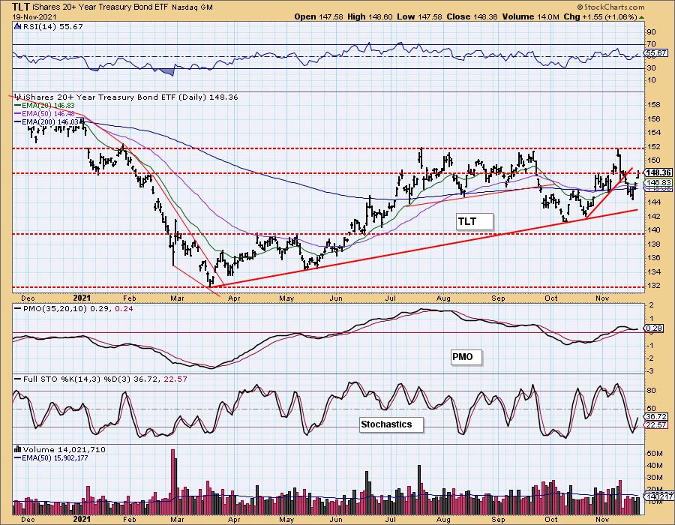Click the red 0.24 PMO signal value
The height and width of the screenshot is (525, 675).
[124, 308]
